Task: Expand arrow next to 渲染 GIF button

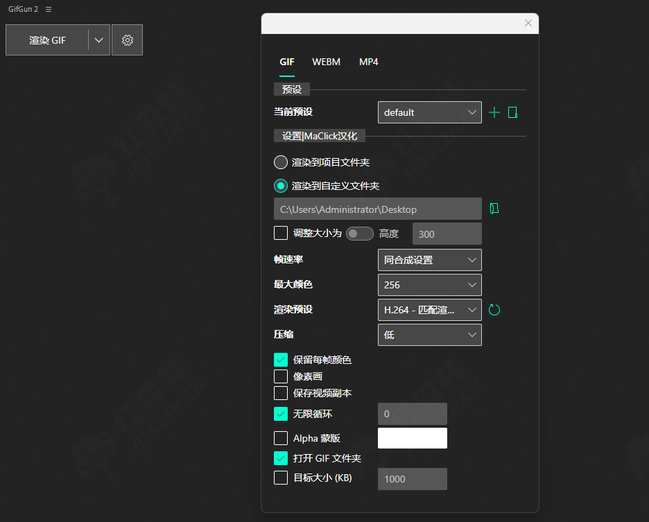Action: point(98,40)
